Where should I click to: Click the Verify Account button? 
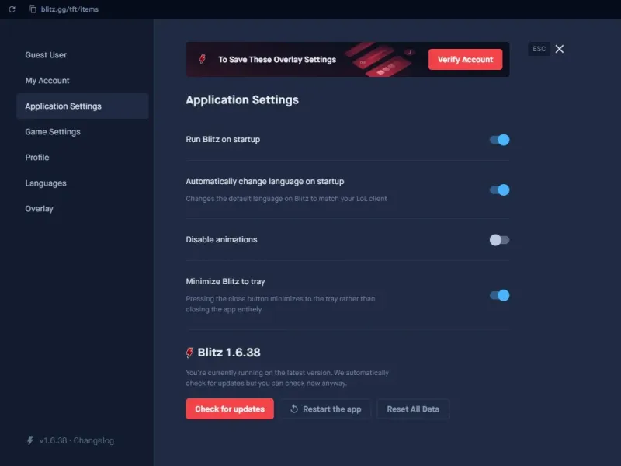coord(465,60)
